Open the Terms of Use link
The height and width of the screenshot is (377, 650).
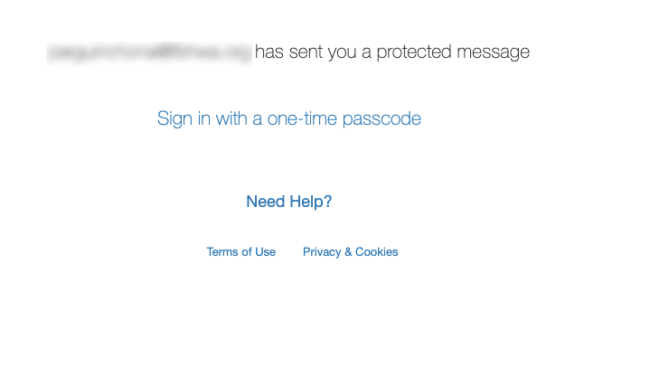[241, 252]
